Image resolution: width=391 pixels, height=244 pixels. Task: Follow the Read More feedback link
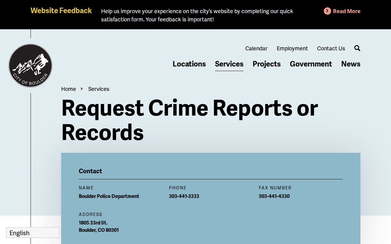click(346, 11)
